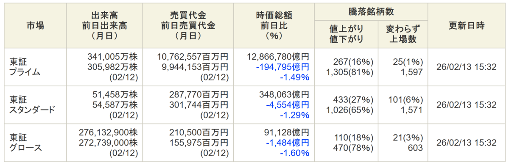The image size is (509, 165).
Task: Select the 東証プライム row label
Action: pyautogui.click(x=25, y=67)
